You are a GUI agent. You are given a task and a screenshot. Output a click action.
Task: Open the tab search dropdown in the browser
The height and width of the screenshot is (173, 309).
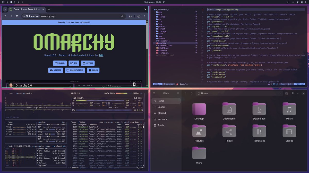pyautogui.click(x=5, y=9)
